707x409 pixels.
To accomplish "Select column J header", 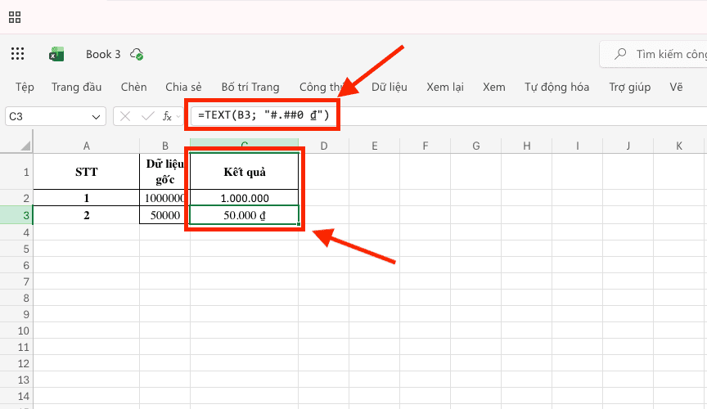I will tap(628, 146).
